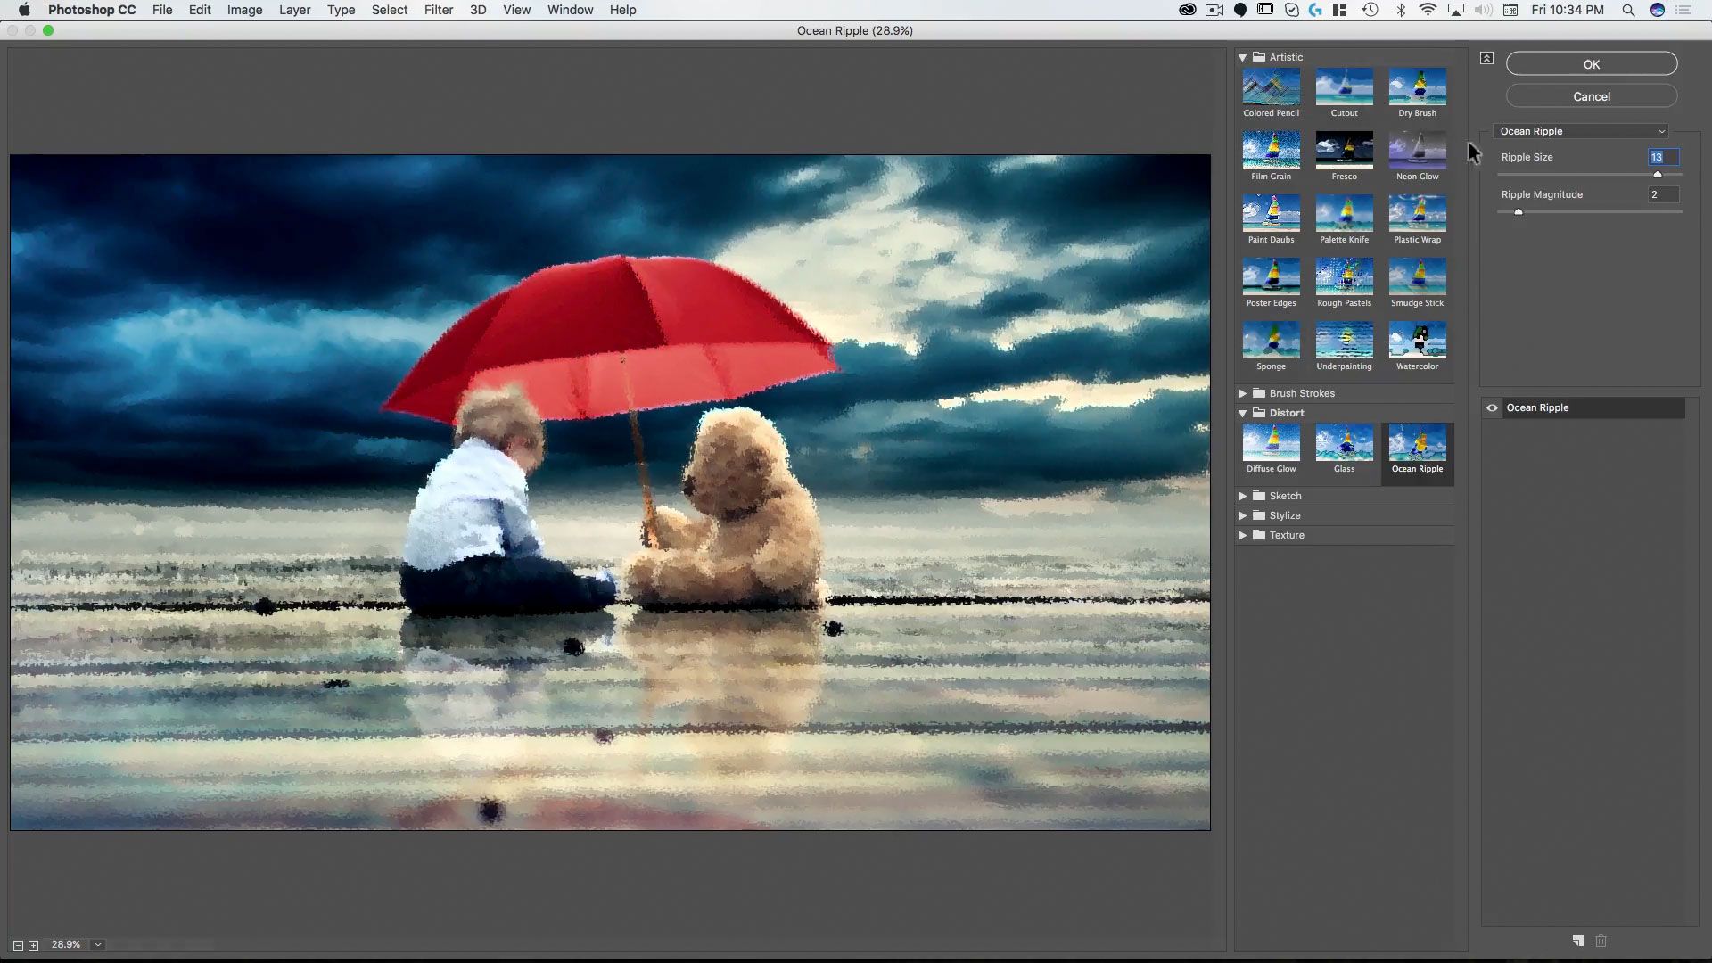Pick the Diffuse Glow filter thumbnail
Image resolution: width=1712 pixels, height=963 pixels.
[x=1271, y=443]
